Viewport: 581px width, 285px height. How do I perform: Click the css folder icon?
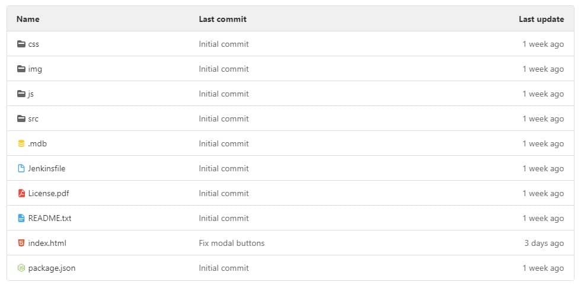pyautogui.click(x=21, y=44)
